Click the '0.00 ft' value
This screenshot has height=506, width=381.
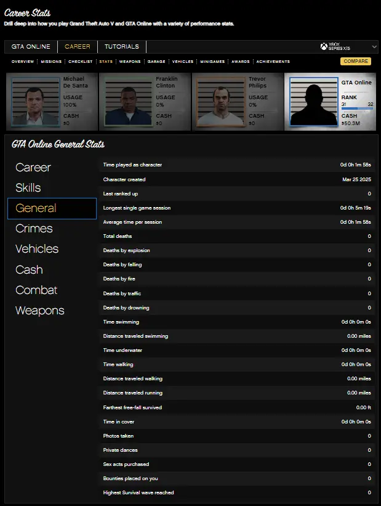pyautogui.click(x=364, y=407)
